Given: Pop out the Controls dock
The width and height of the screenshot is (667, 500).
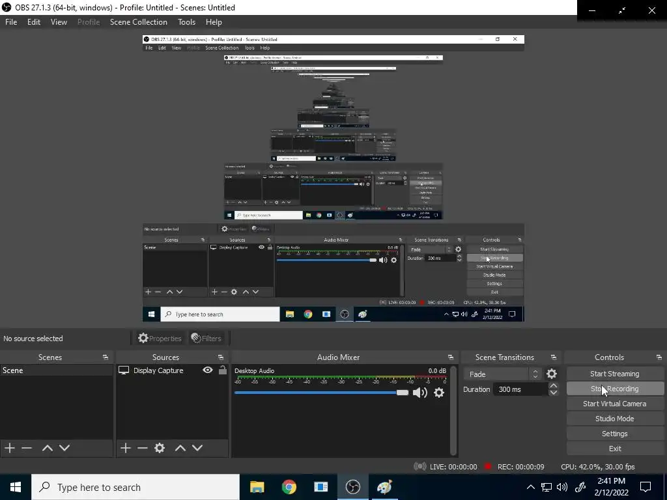Looking at the screenshot, I should pos(659,357).
